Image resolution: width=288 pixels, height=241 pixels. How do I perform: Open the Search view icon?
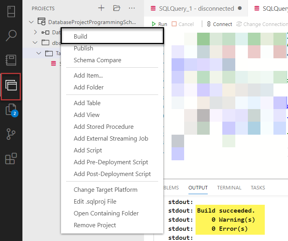11,35
